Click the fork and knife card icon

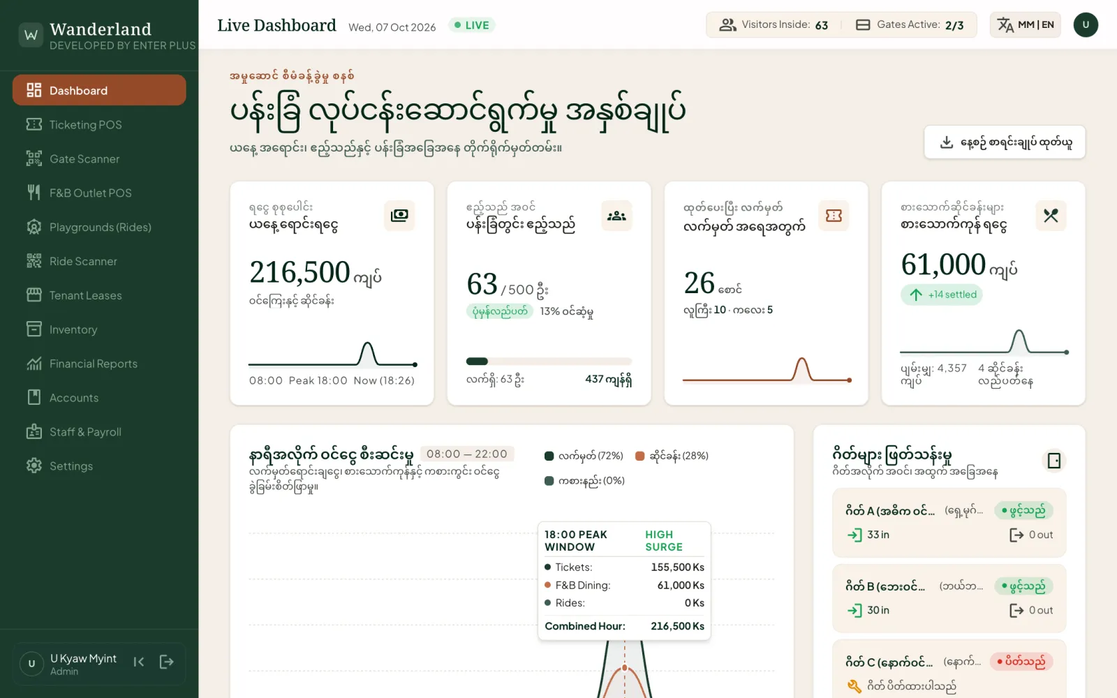coord(1051,215)
